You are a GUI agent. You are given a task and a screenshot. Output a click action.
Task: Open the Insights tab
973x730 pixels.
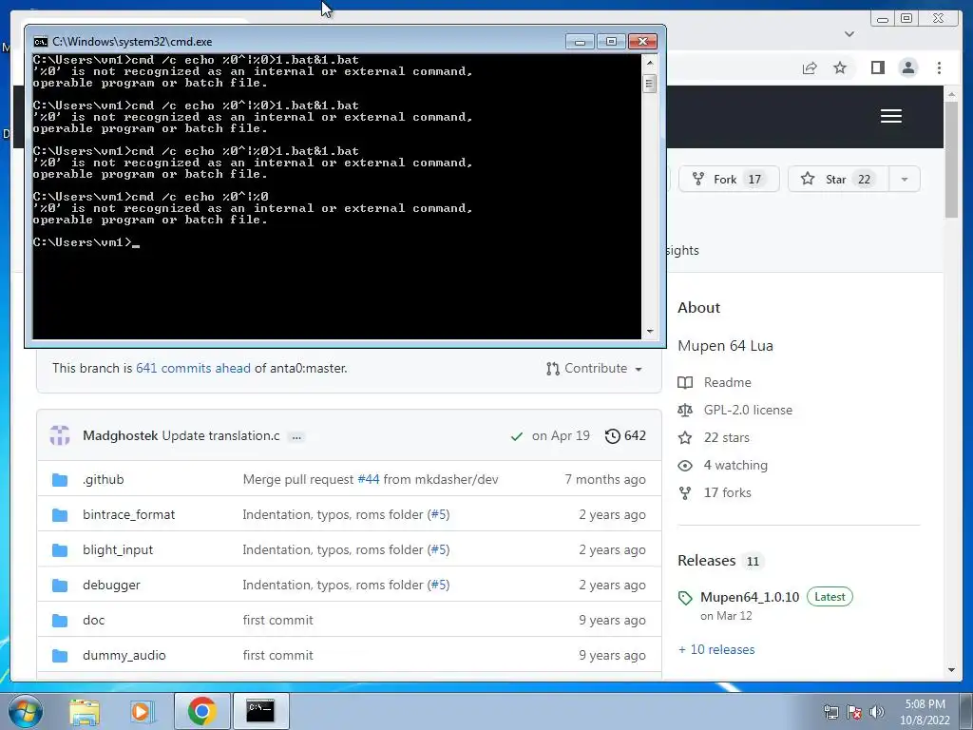click(x=682, y=251)
